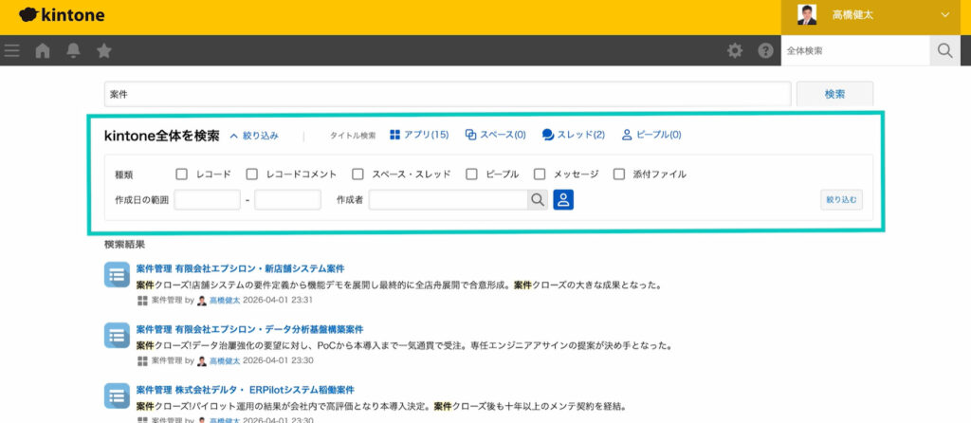Click the 検索 button

(x=834, y=94)
